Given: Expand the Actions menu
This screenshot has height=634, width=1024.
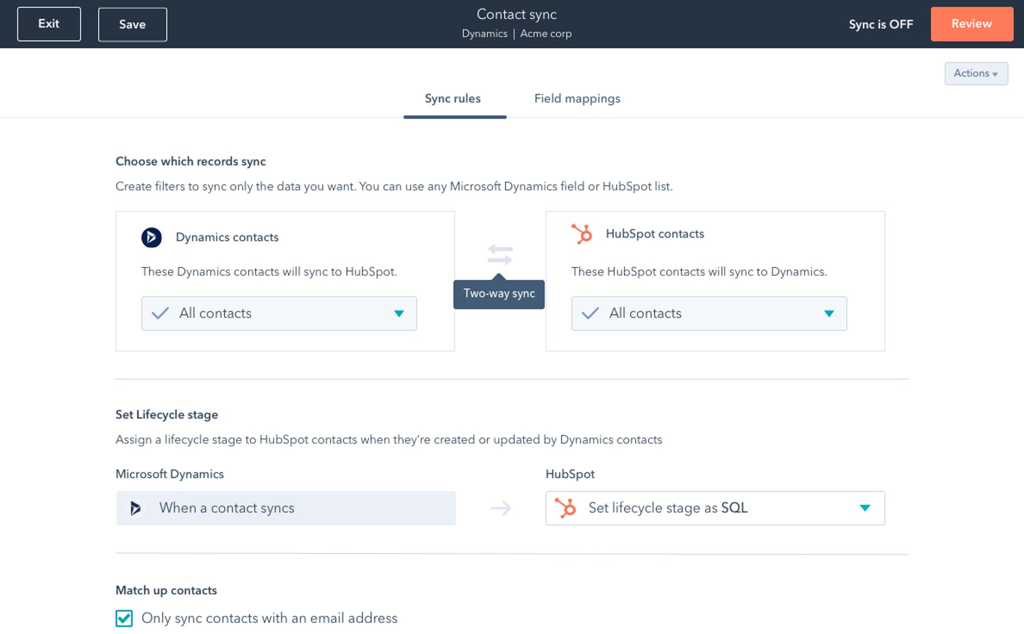Looking at the screenshot, I should (x=975, y=73).
